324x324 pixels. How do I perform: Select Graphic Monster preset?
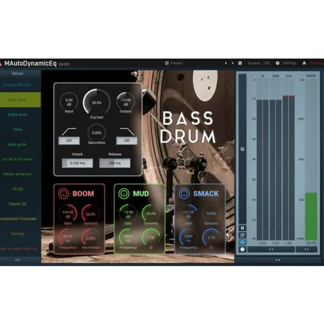coord(18,85)
